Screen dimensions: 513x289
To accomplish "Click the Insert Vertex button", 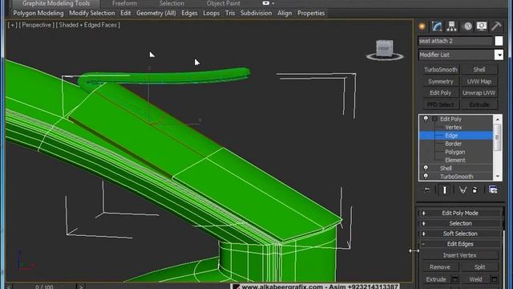I will pos(459,255).
